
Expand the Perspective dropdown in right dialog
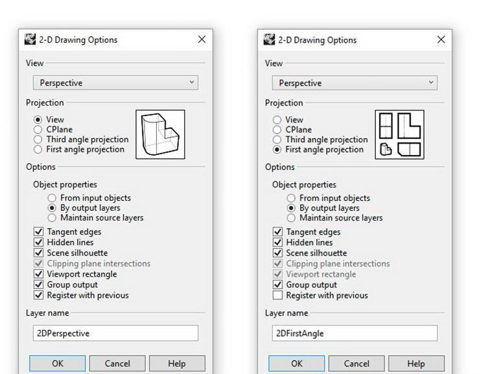click(354, 83)
